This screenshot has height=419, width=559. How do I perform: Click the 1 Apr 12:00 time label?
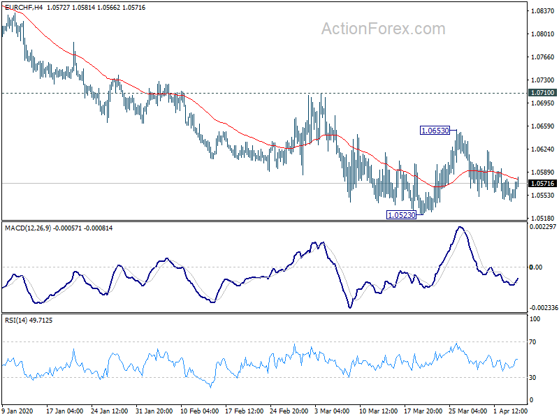(x=511, y=411)
